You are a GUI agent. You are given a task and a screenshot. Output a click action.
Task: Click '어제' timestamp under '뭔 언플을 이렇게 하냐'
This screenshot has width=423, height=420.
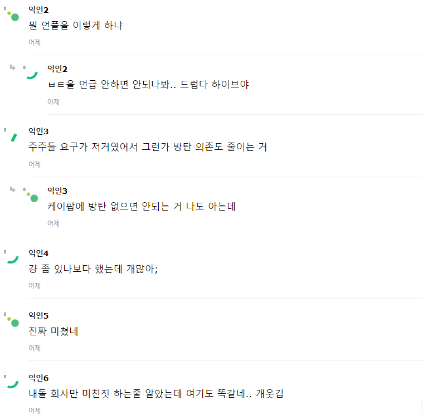coord(35,42)
